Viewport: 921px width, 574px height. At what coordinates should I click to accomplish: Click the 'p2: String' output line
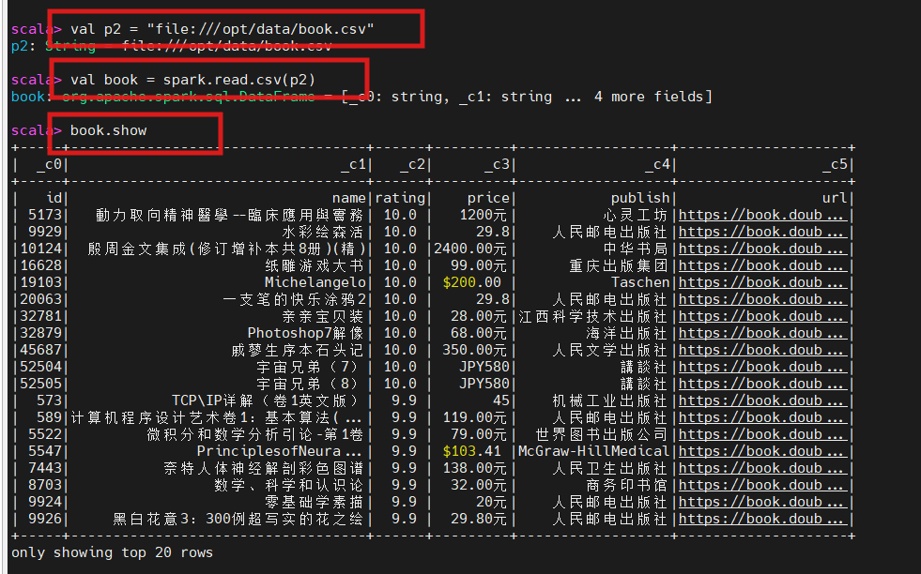pos(172,46)
